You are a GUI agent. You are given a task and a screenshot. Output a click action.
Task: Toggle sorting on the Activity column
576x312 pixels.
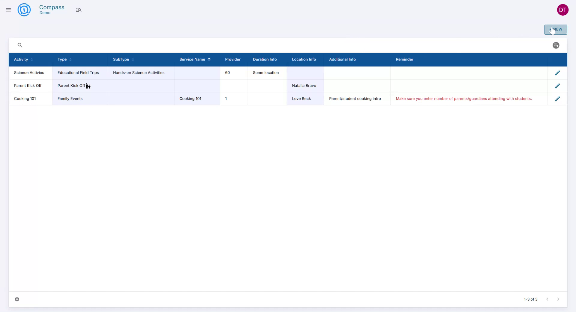32,60
